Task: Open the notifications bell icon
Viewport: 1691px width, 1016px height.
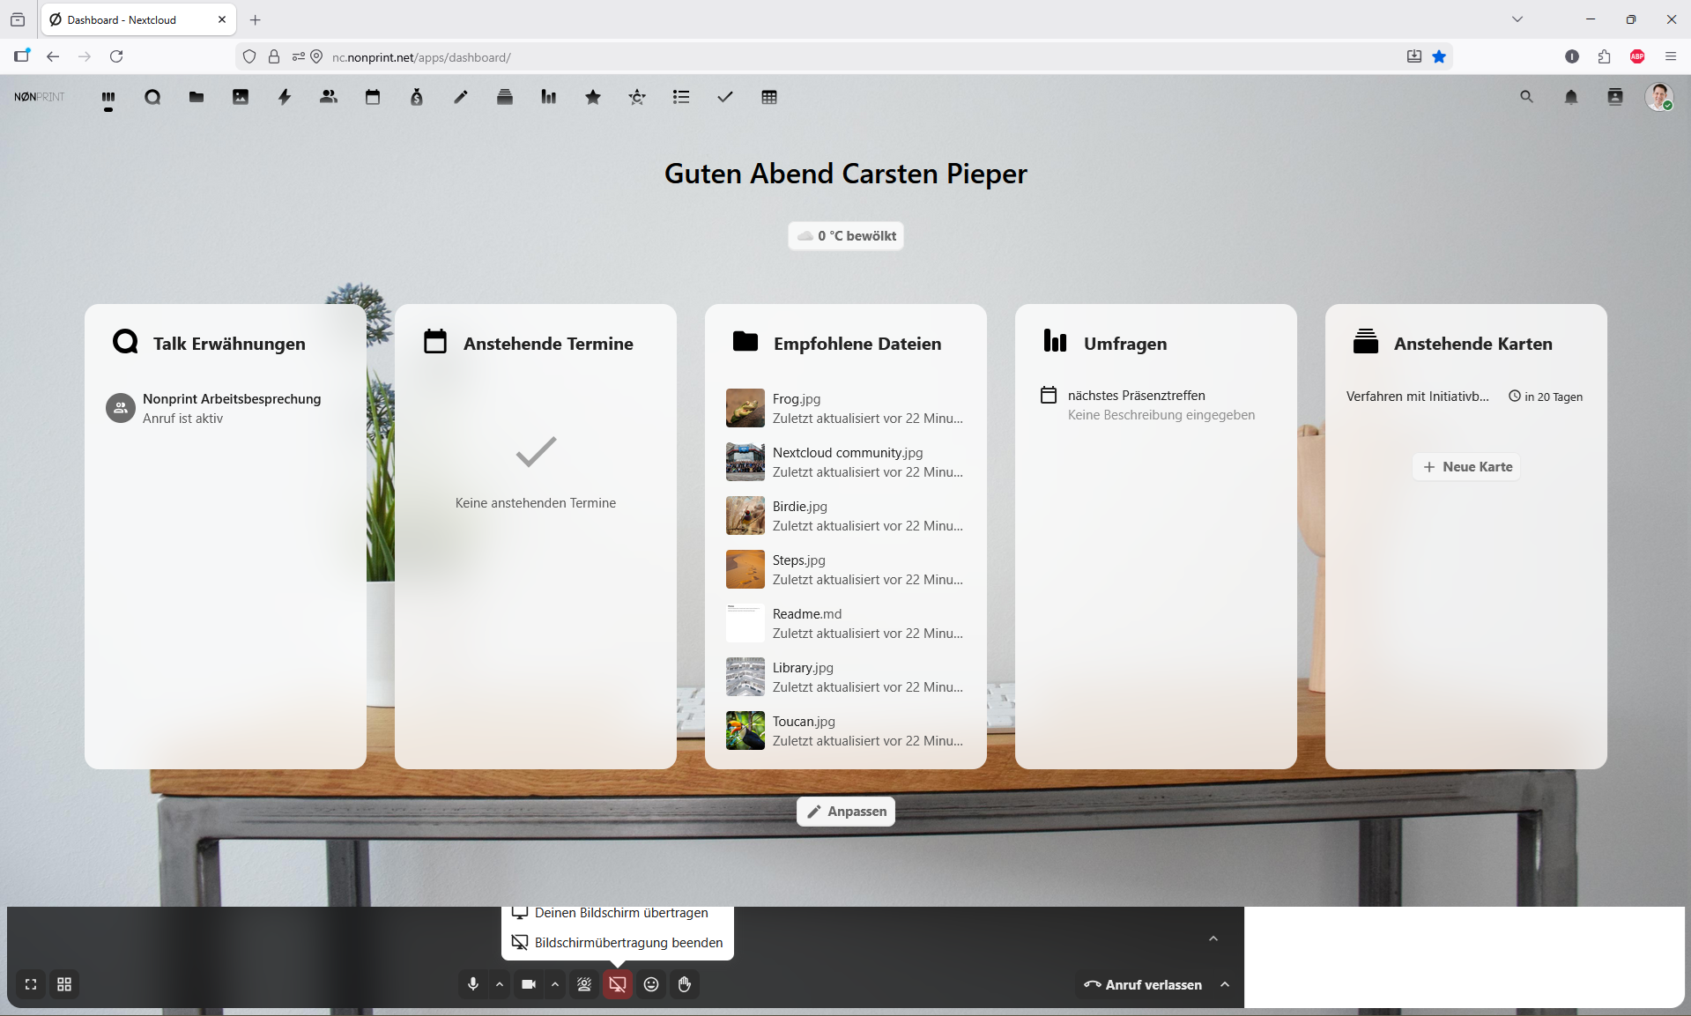Action: click(1571, 97)
